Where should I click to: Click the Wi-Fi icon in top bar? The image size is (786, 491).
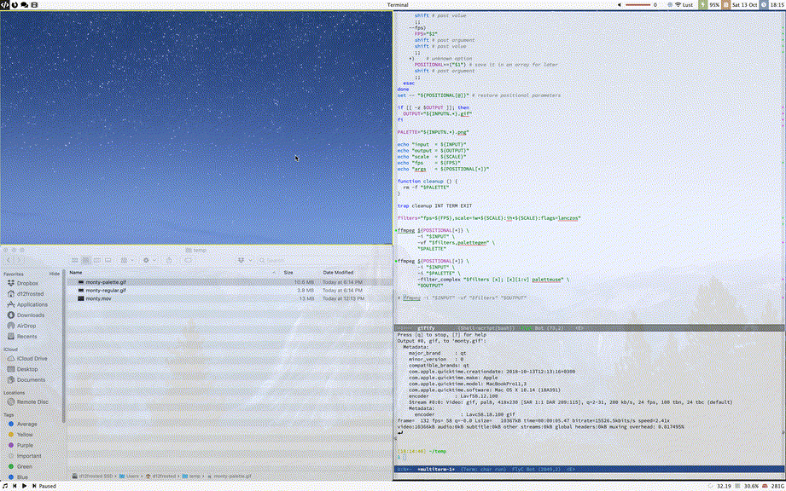tap(678, 5)
